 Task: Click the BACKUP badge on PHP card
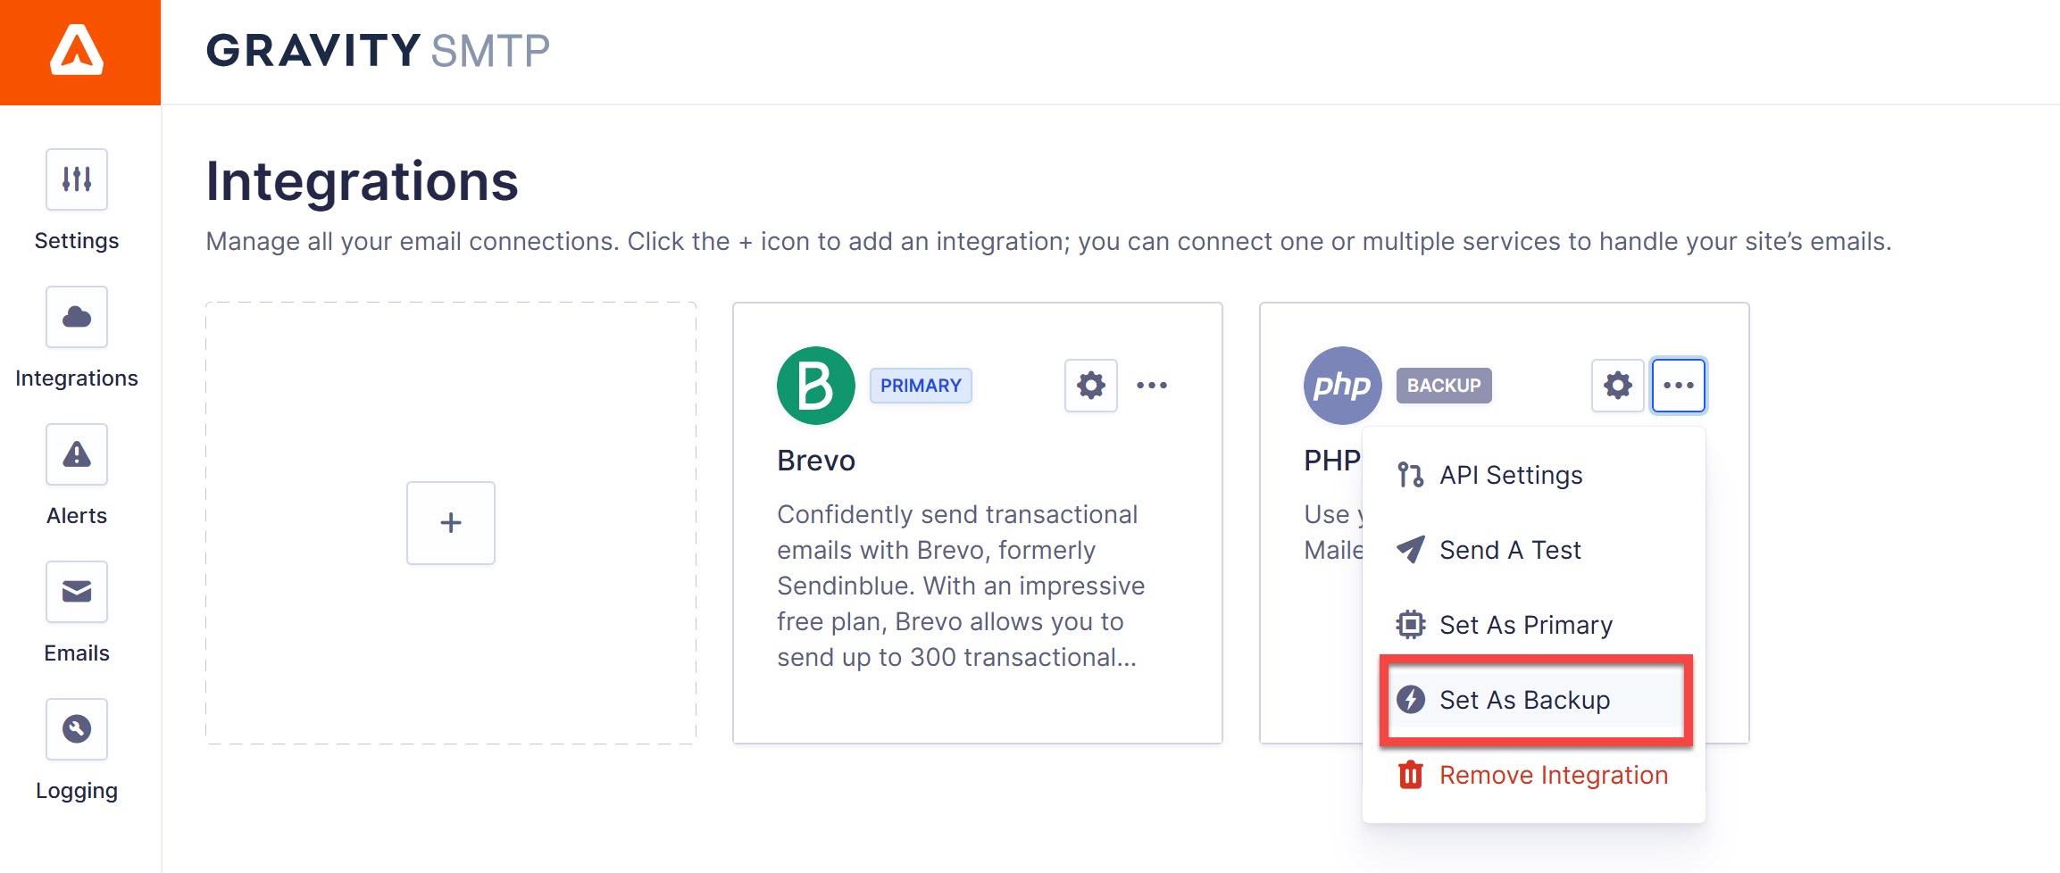1444,386
